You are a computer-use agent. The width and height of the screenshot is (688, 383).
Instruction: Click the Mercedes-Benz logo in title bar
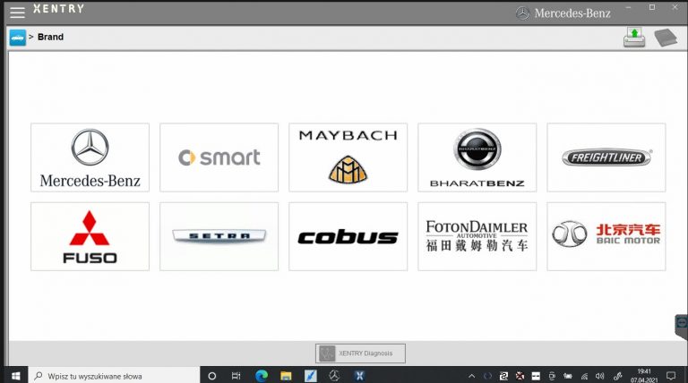point(563,13)
